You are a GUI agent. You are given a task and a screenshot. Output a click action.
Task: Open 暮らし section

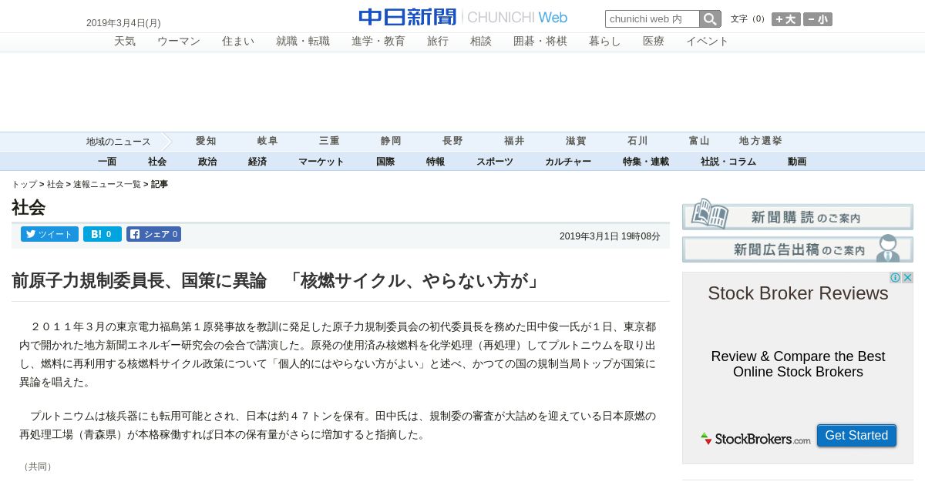(605, 42)
